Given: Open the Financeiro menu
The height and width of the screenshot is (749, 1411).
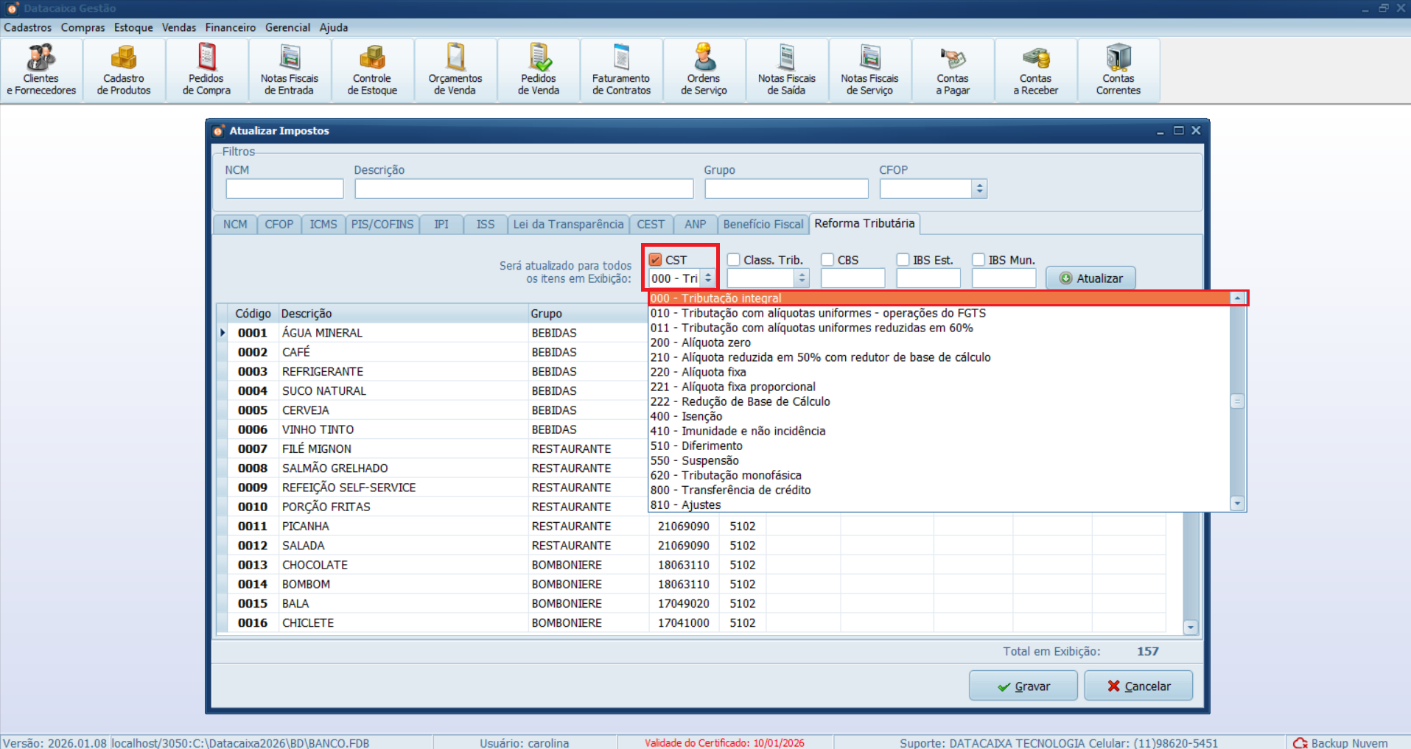Looking at the screenshot, I should pyautogui.click(x=230, y=27).
